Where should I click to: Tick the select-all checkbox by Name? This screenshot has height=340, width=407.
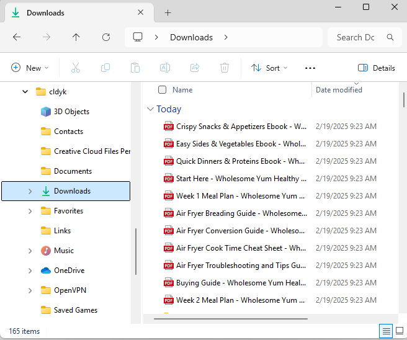pos(162,90)
